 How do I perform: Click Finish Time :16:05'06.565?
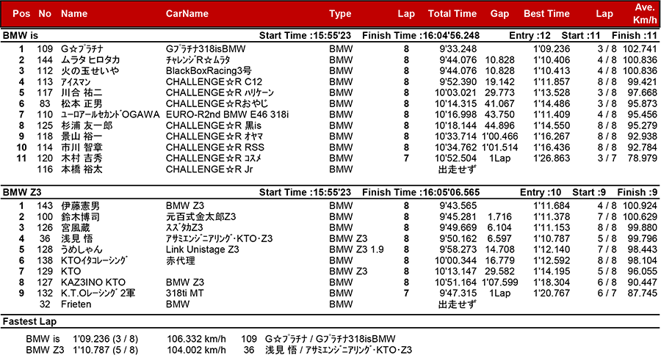coord(421,192)
